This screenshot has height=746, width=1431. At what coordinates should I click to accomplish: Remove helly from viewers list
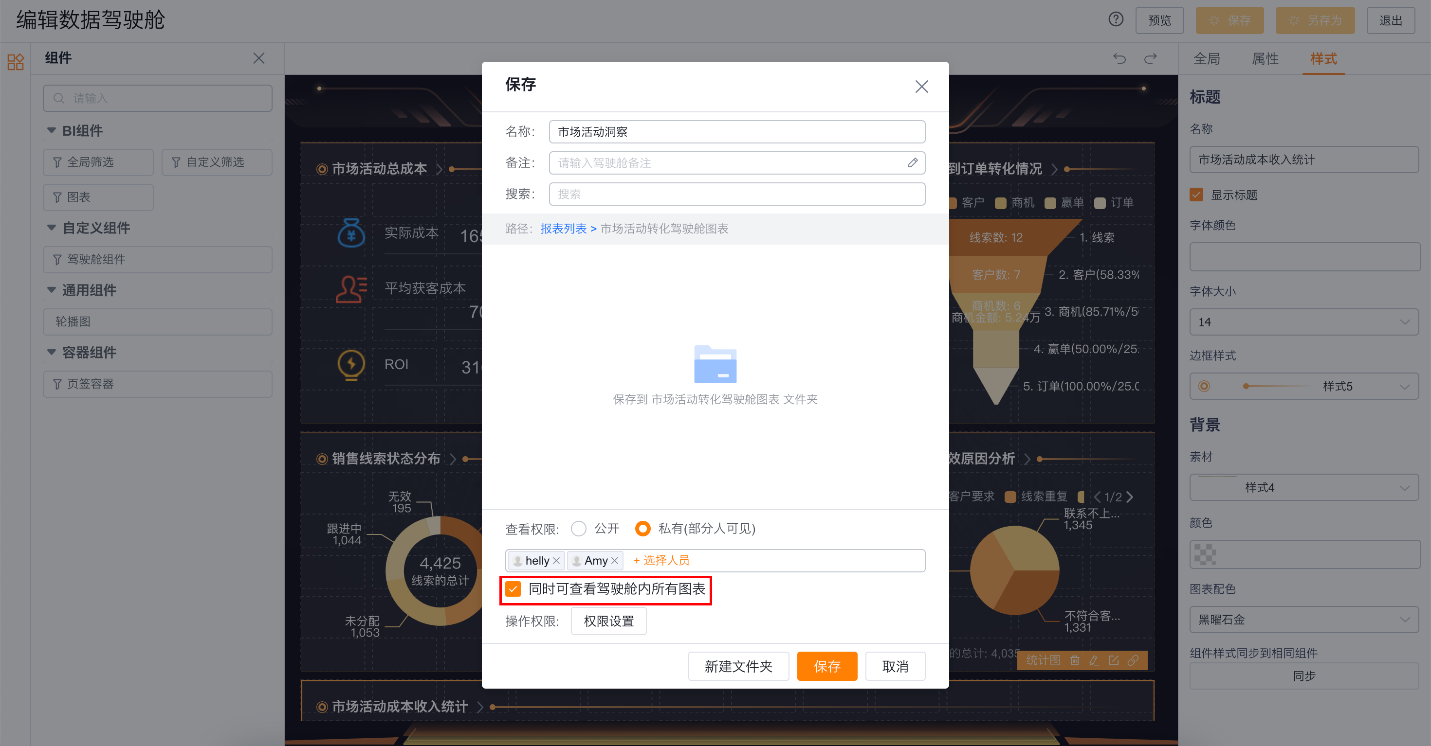tap(556, 561)
